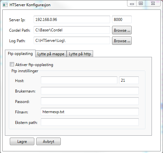Focus the ftp Host input field
This screenshot has width=163, height=153.
[x=79, y=80]
